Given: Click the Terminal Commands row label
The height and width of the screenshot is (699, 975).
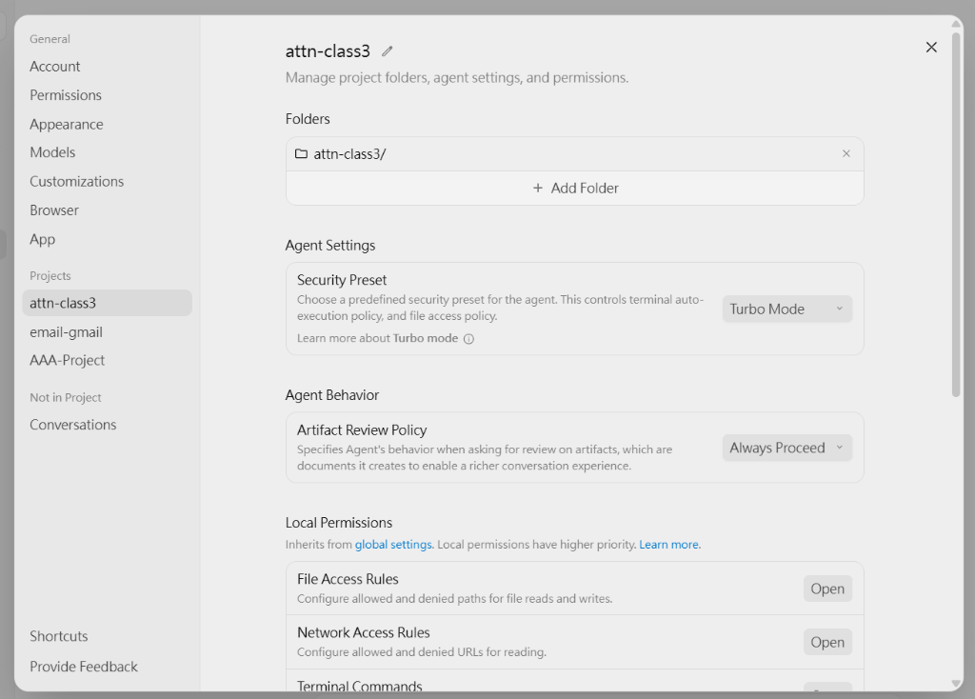Looking at the screenshot, I should pyautogui.click(x=359, y=686).
